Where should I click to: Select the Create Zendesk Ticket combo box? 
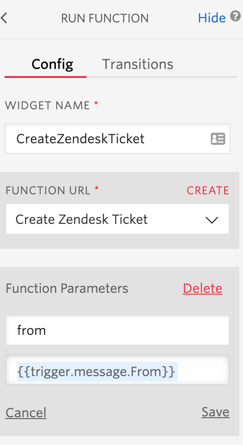coord(117,219)
